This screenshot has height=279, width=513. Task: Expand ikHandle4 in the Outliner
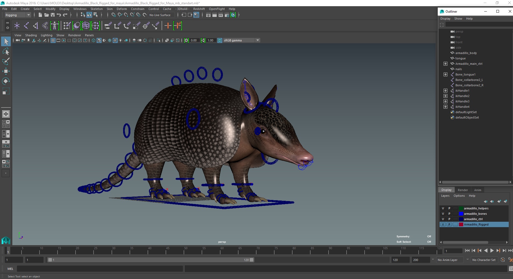(446, 107)
